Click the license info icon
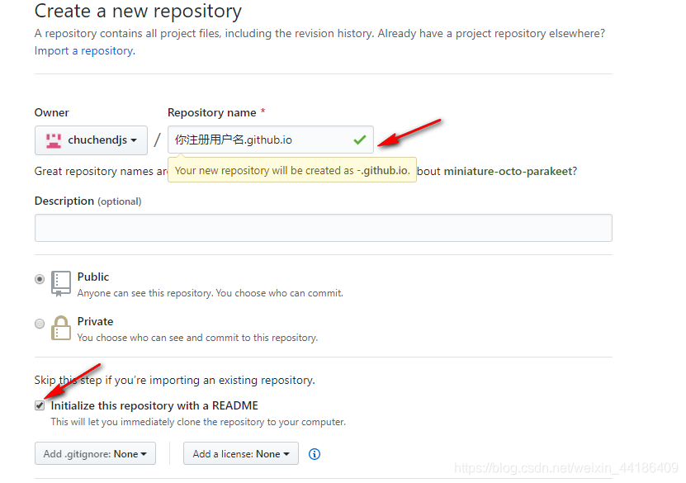686x483 pixels. click(315, 454)
